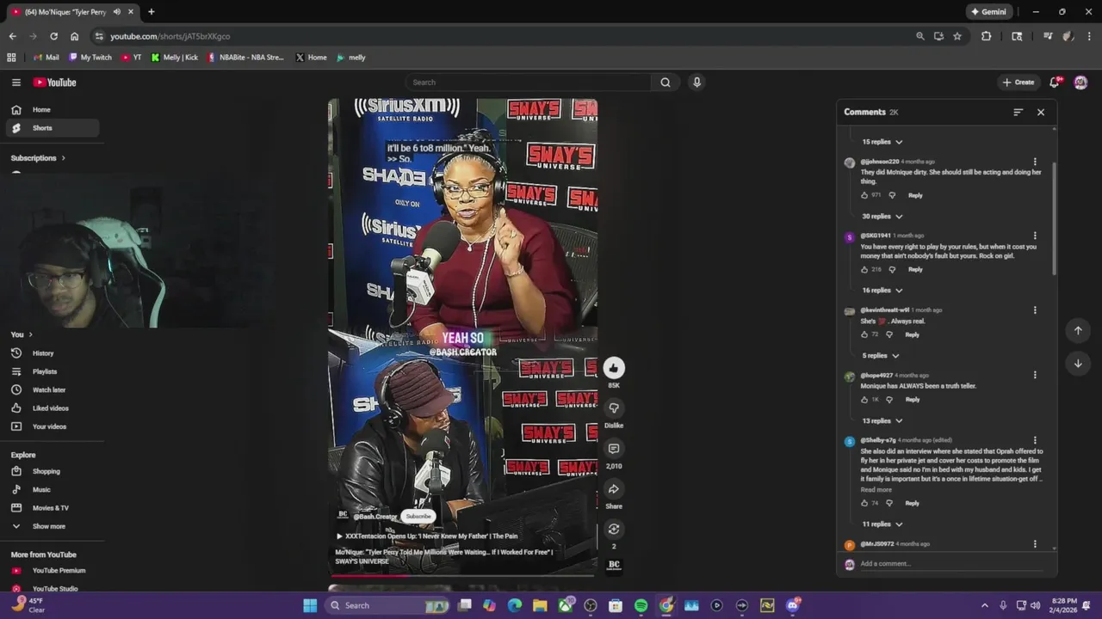Go to next short with down arrow
Viewport: 1102px width, 619px height.
point(1077,364)
